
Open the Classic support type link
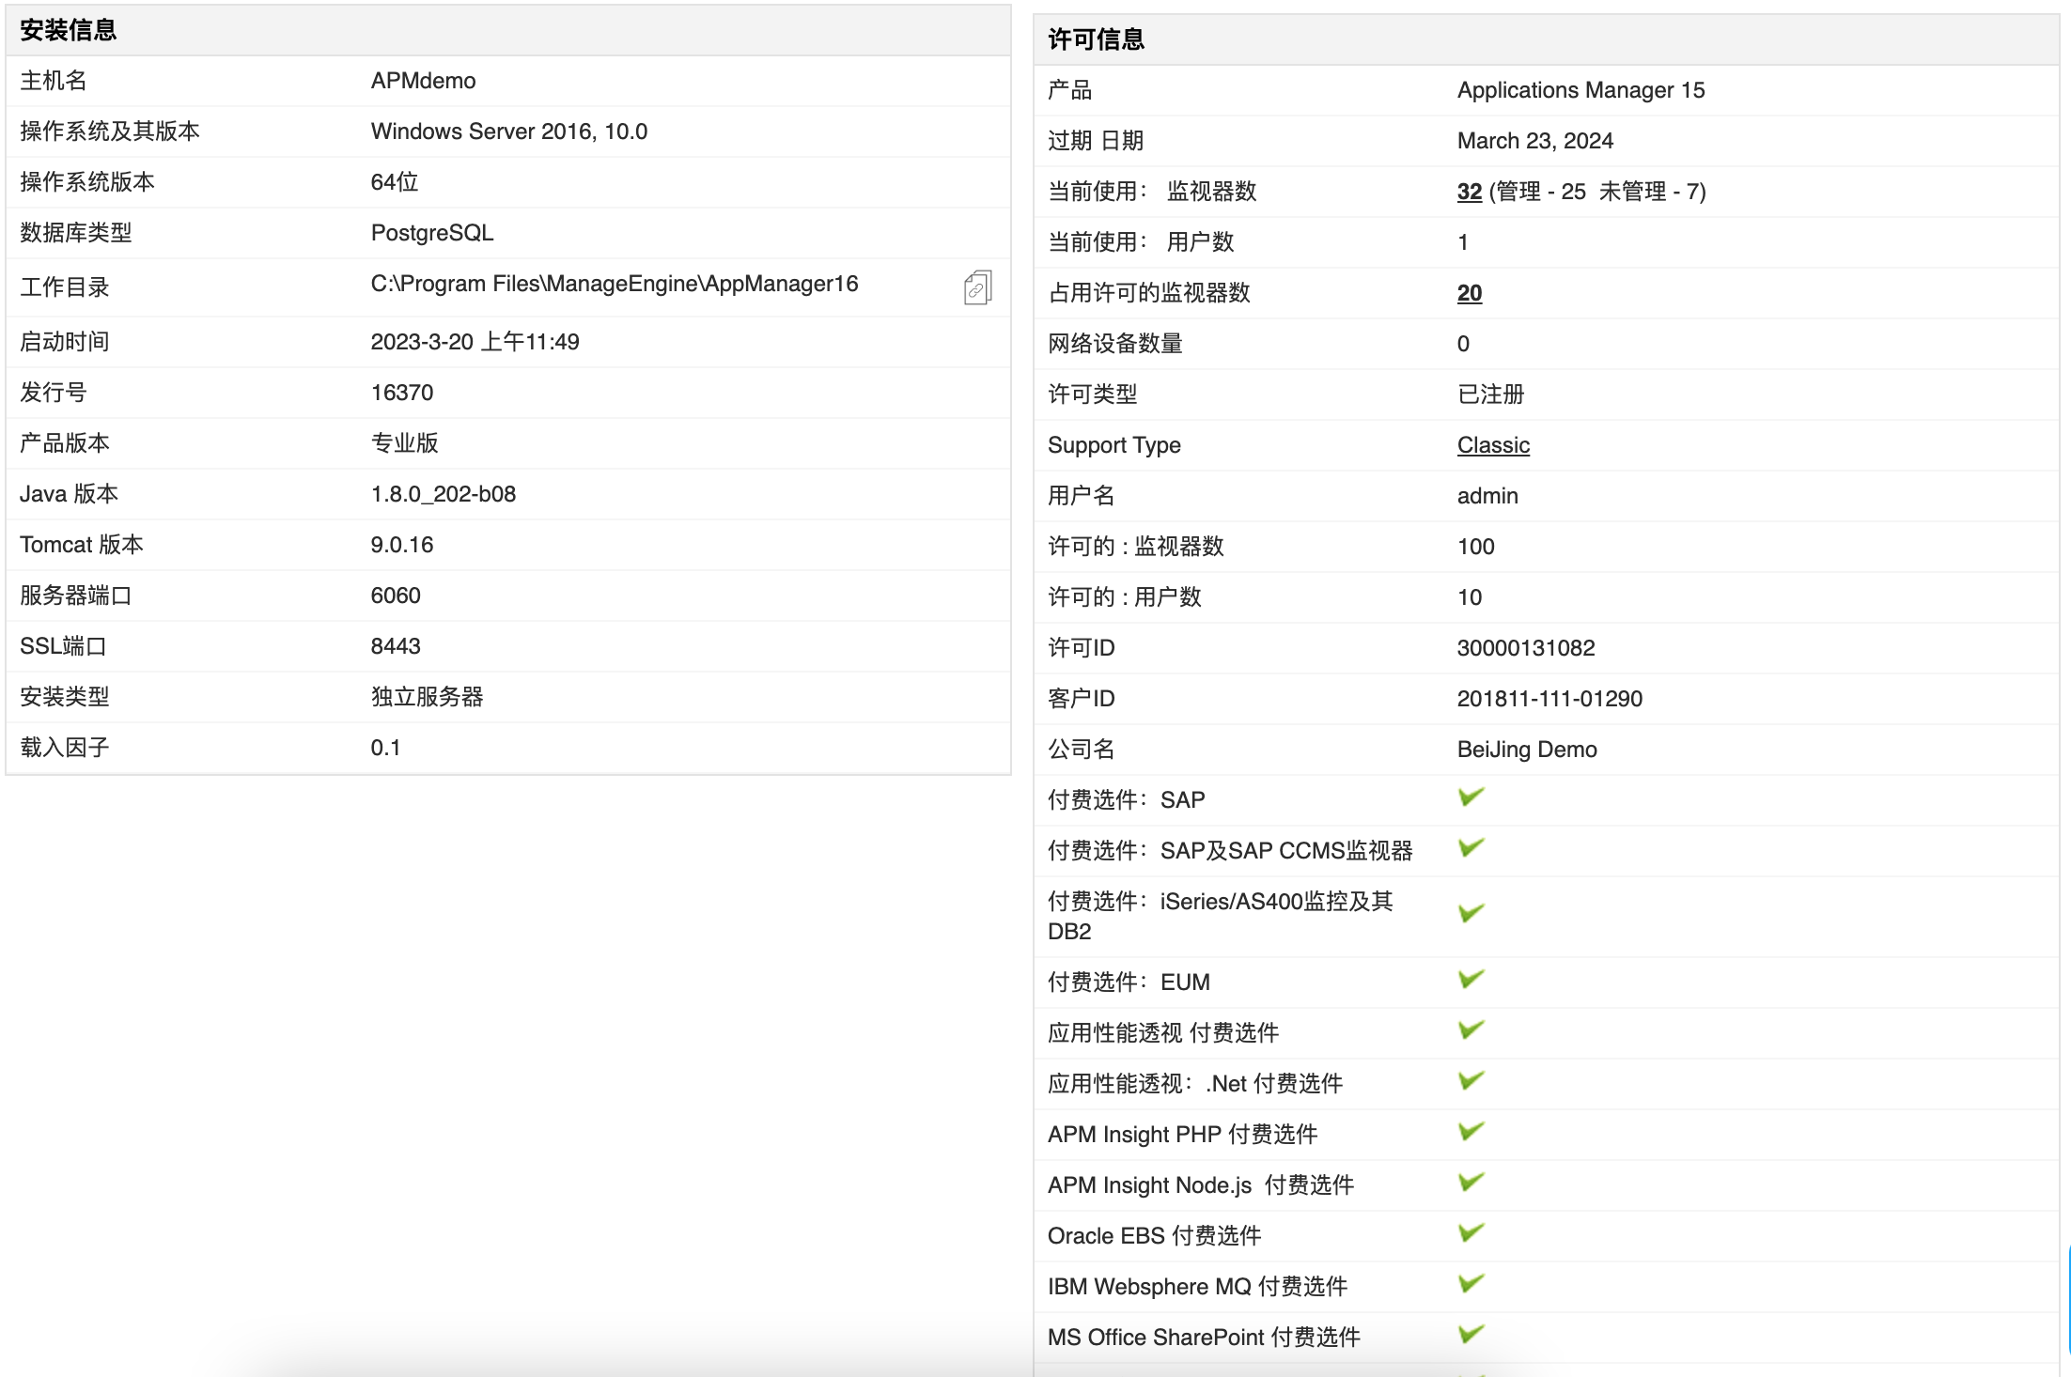[1493, 445]
